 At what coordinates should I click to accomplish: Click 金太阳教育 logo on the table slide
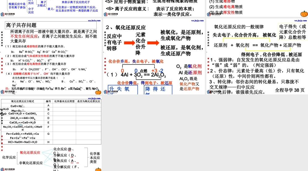[8, 169]
